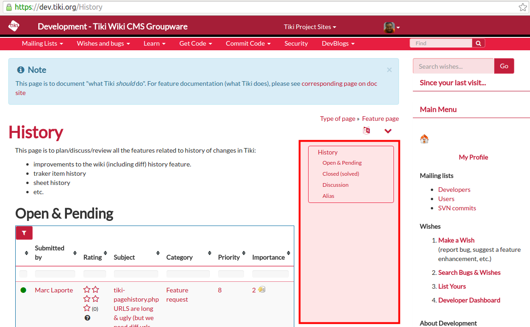Click the home icon in Main Menu
This screenshot has height=327, width=530.
pyautogui.click(x=424, y=139)
